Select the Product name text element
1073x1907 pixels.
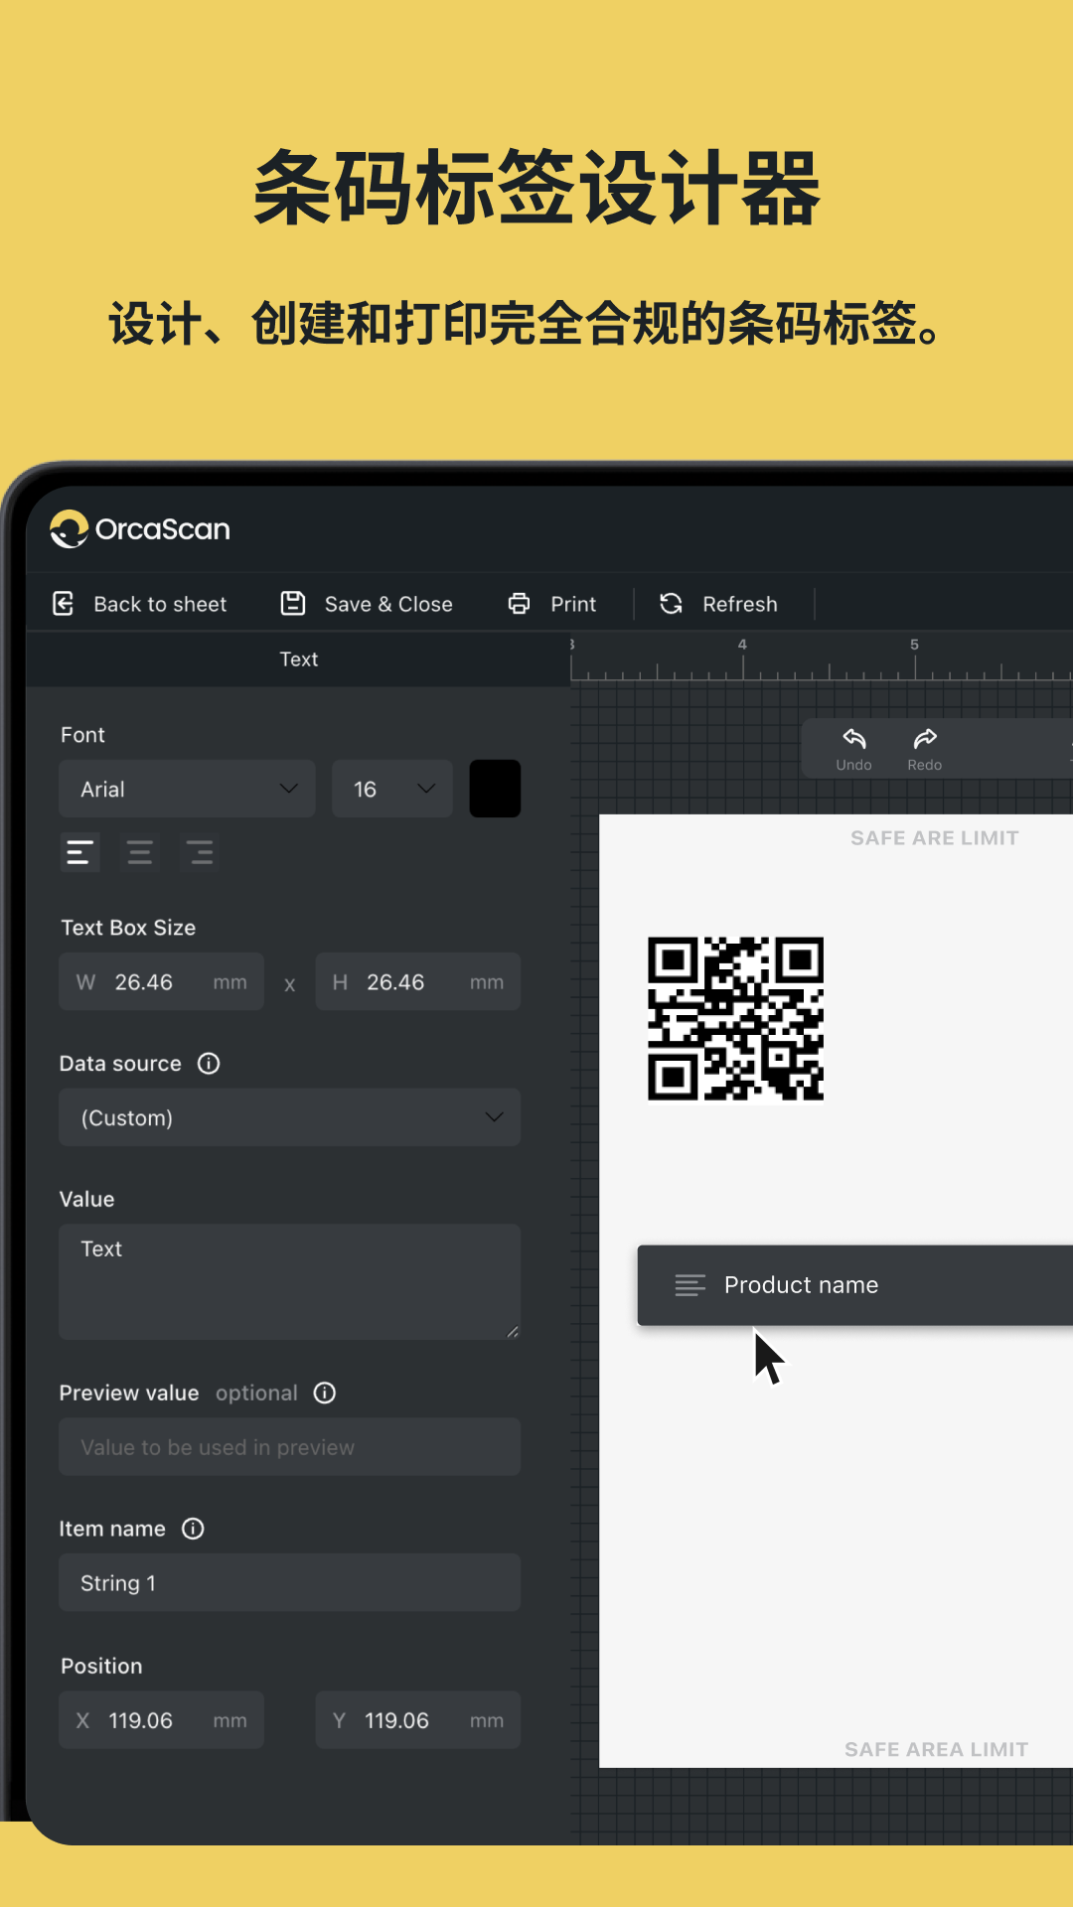pyautogui.click(x=855, y=1285)
